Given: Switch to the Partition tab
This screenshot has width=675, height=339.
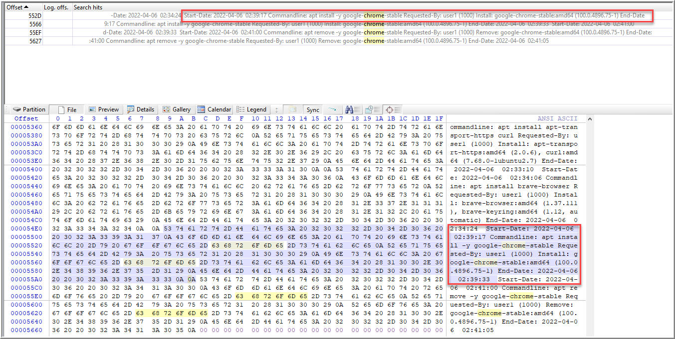Looking at the screenshot, I should [x=29, y=110].
